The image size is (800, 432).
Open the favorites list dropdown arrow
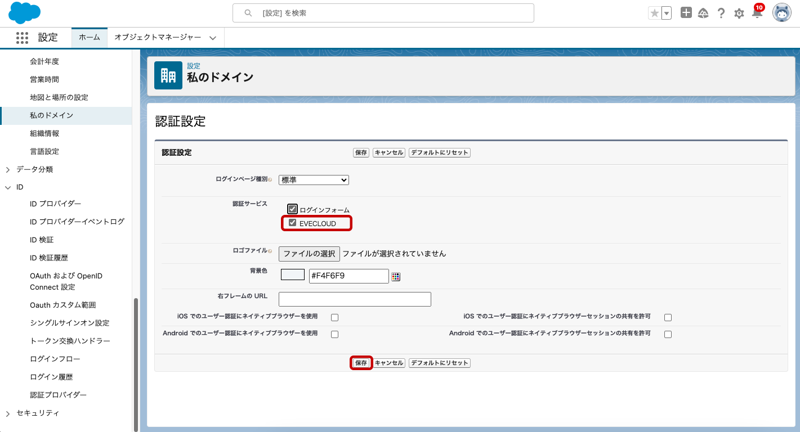pyautogui.click(x=667, y=13)
